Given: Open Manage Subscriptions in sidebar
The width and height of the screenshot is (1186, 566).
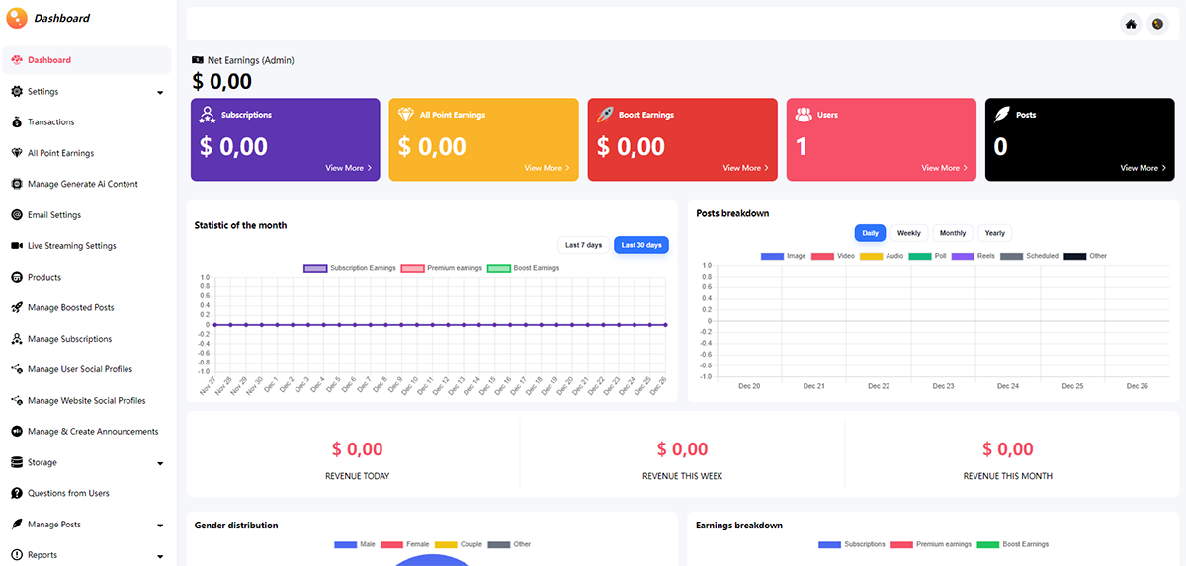Looking at the screenshot, I should coord(69,339).
